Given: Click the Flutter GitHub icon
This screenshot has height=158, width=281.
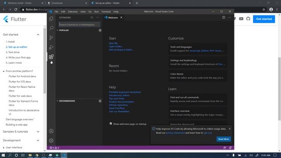Looking at the screenshot, I should coord(248,19).
